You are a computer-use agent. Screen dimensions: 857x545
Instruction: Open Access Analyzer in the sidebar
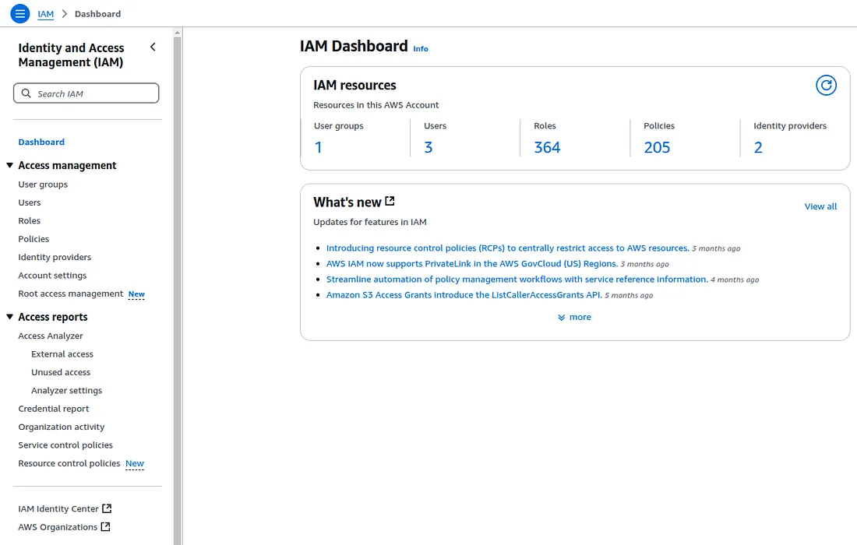(x=51, y=336)
